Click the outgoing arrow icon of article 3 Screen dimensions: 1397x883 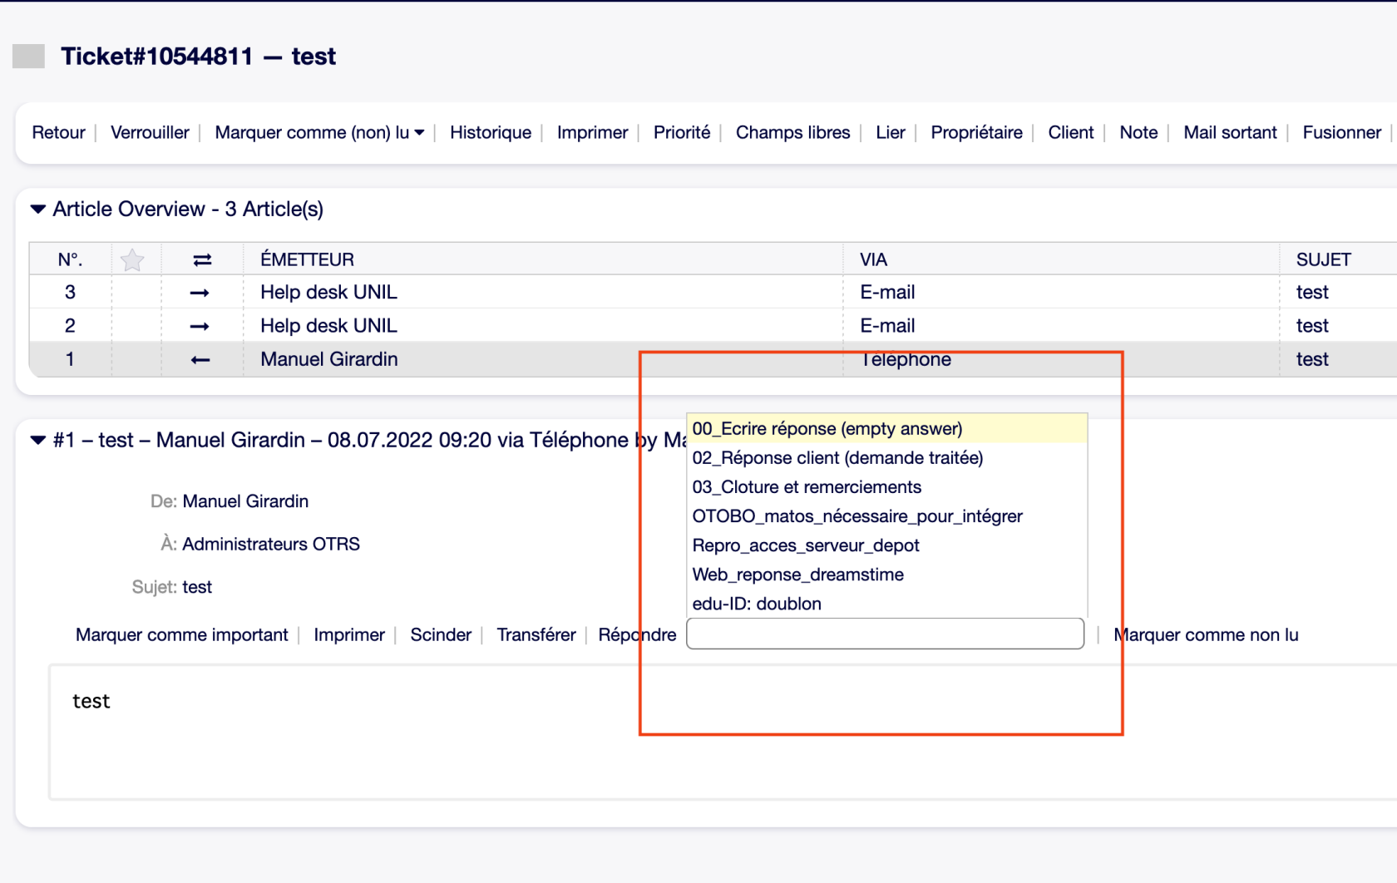click(200, 293)
